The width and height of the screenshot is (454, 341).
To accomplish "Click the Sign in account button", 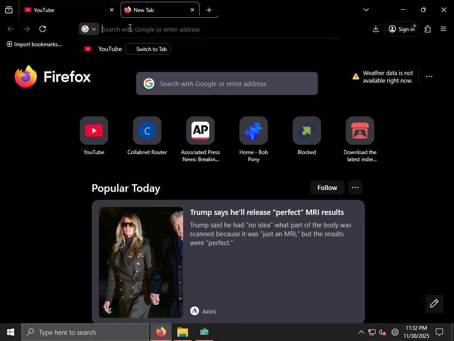I will click(x=402, y=29).
